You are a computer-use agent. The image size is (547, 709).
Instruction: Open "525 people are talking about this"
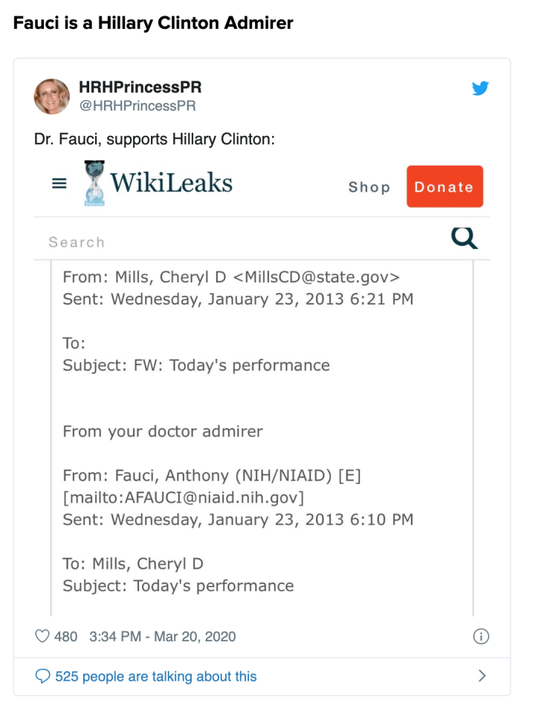156,676
